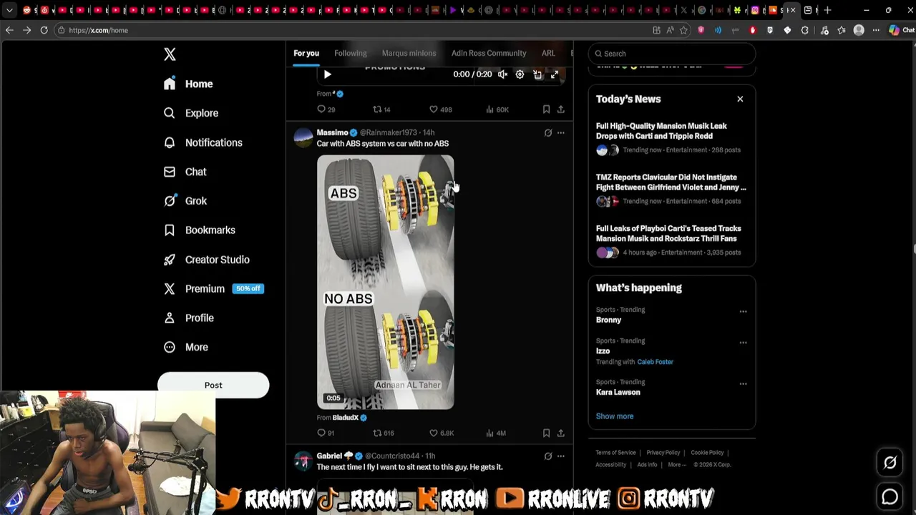
Task: Play the ABS vs NO ABS video
Action: pos(385,283)
